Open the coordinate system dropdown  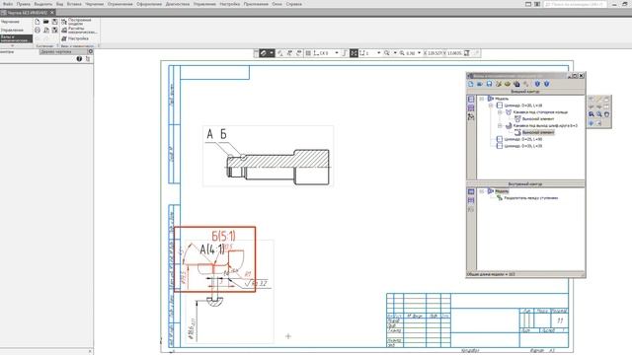pos(336,53)
